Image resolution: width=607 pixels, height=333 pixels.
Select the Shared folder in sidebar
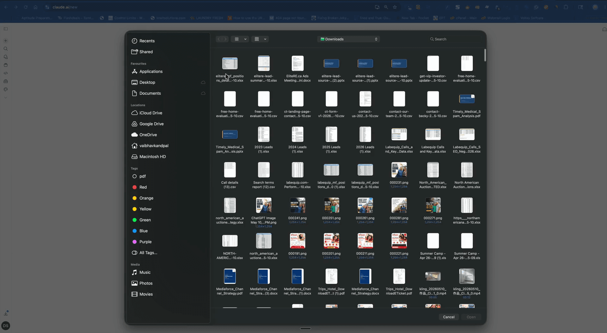[142, 52]
